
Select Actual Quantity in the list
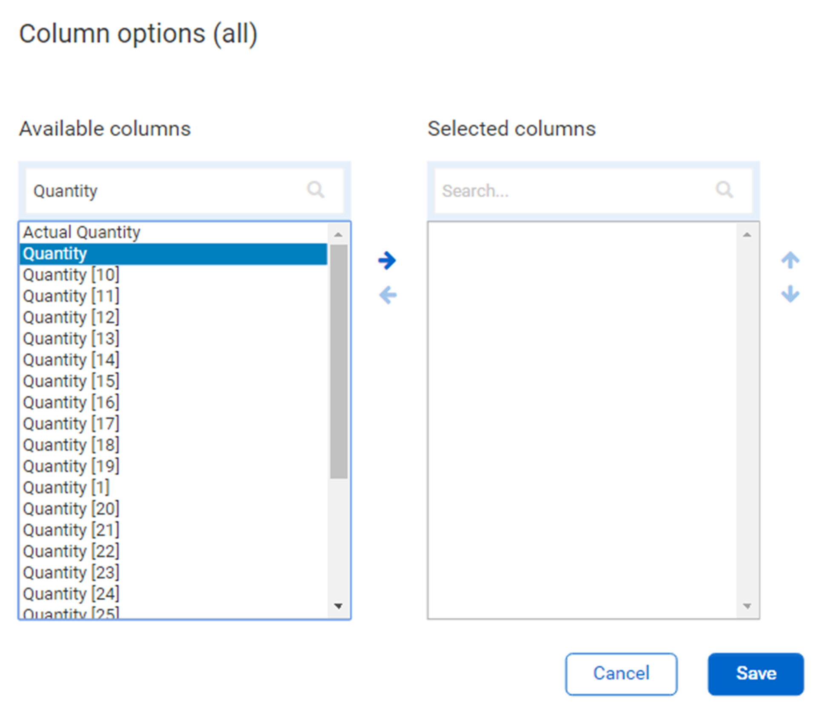(81, 232)
